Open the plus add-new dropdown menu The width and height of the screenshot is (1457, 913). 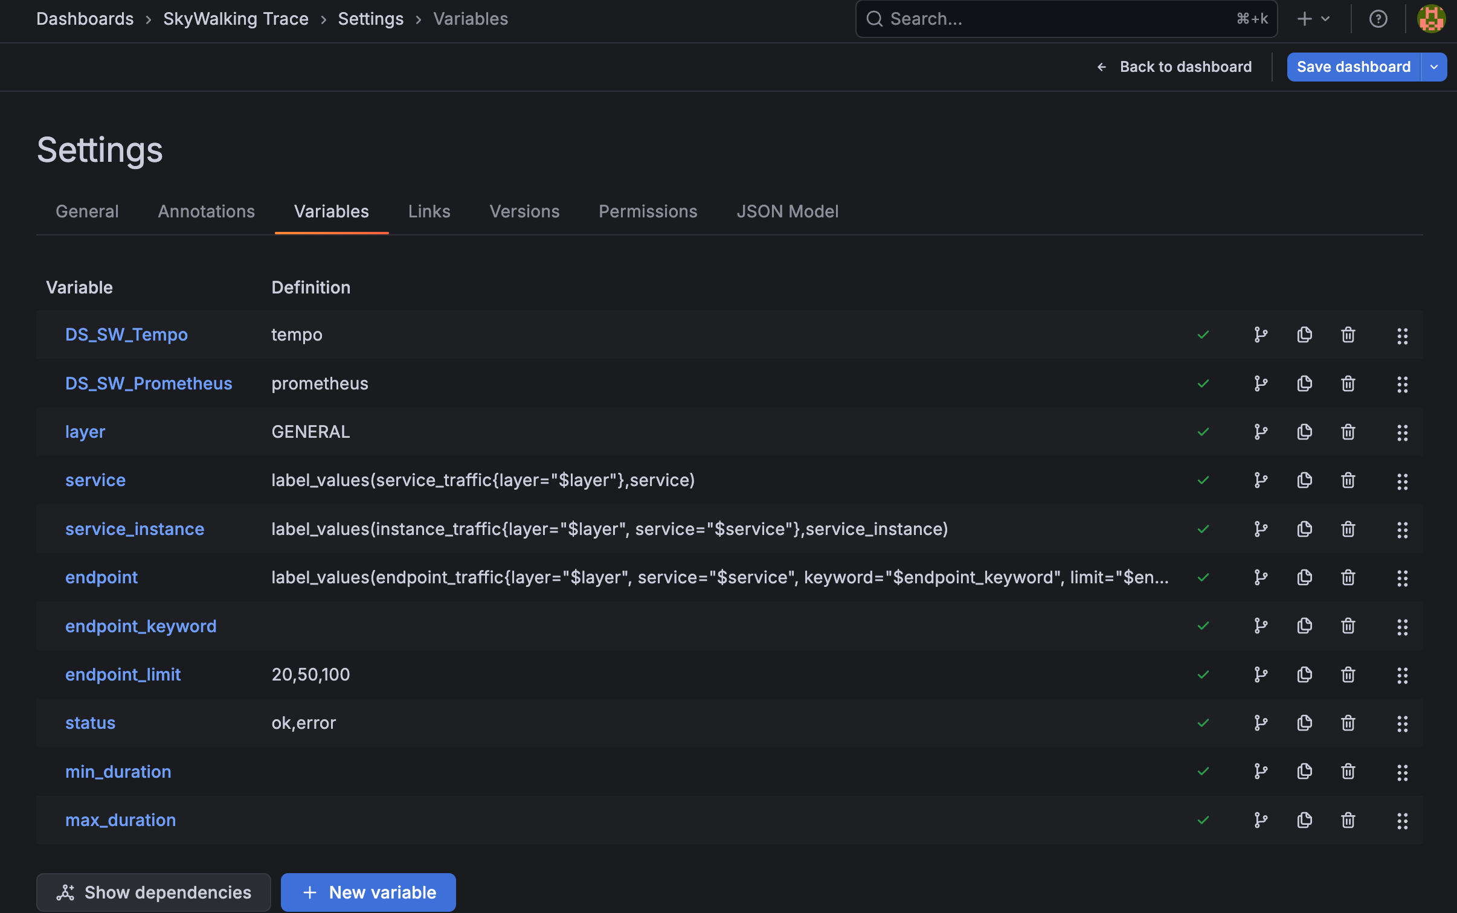coord(1313,19)
